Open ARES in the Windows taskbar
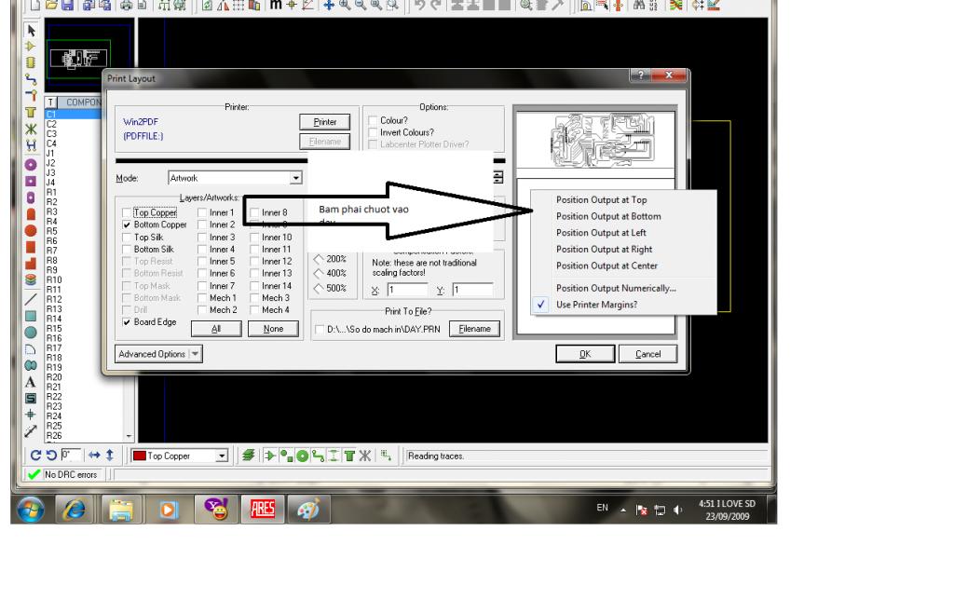The image size is (954, 599). tap(262, 509)
